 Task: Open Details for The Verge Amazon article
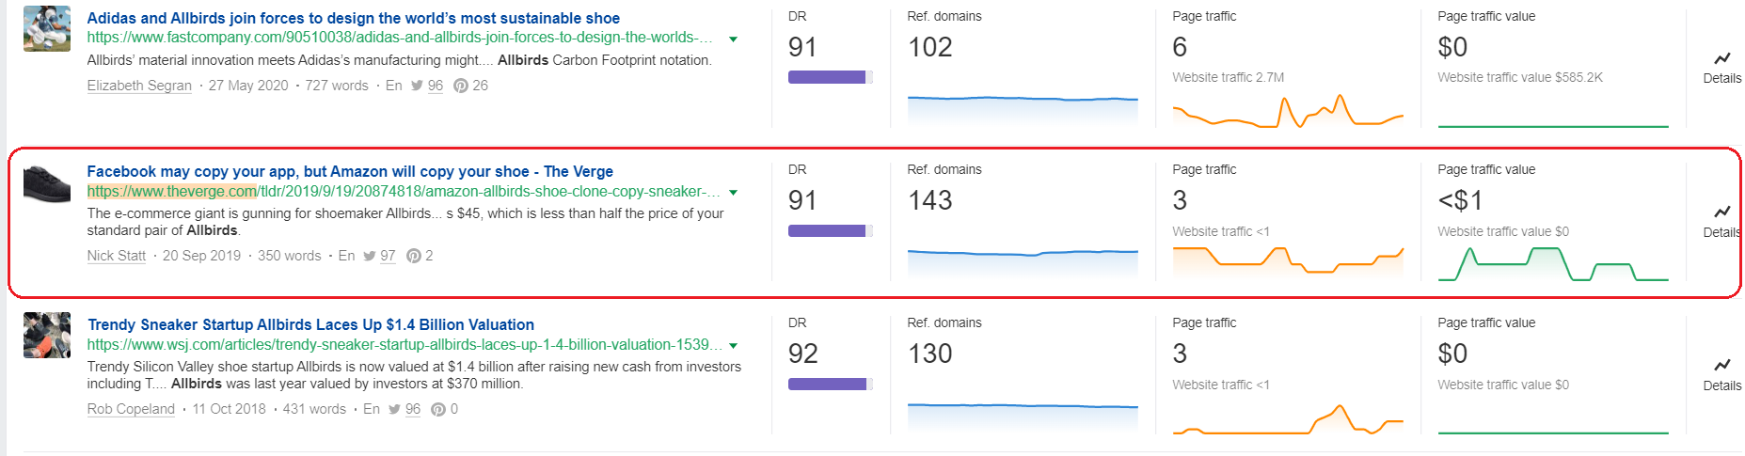[x=1721, y=222]
